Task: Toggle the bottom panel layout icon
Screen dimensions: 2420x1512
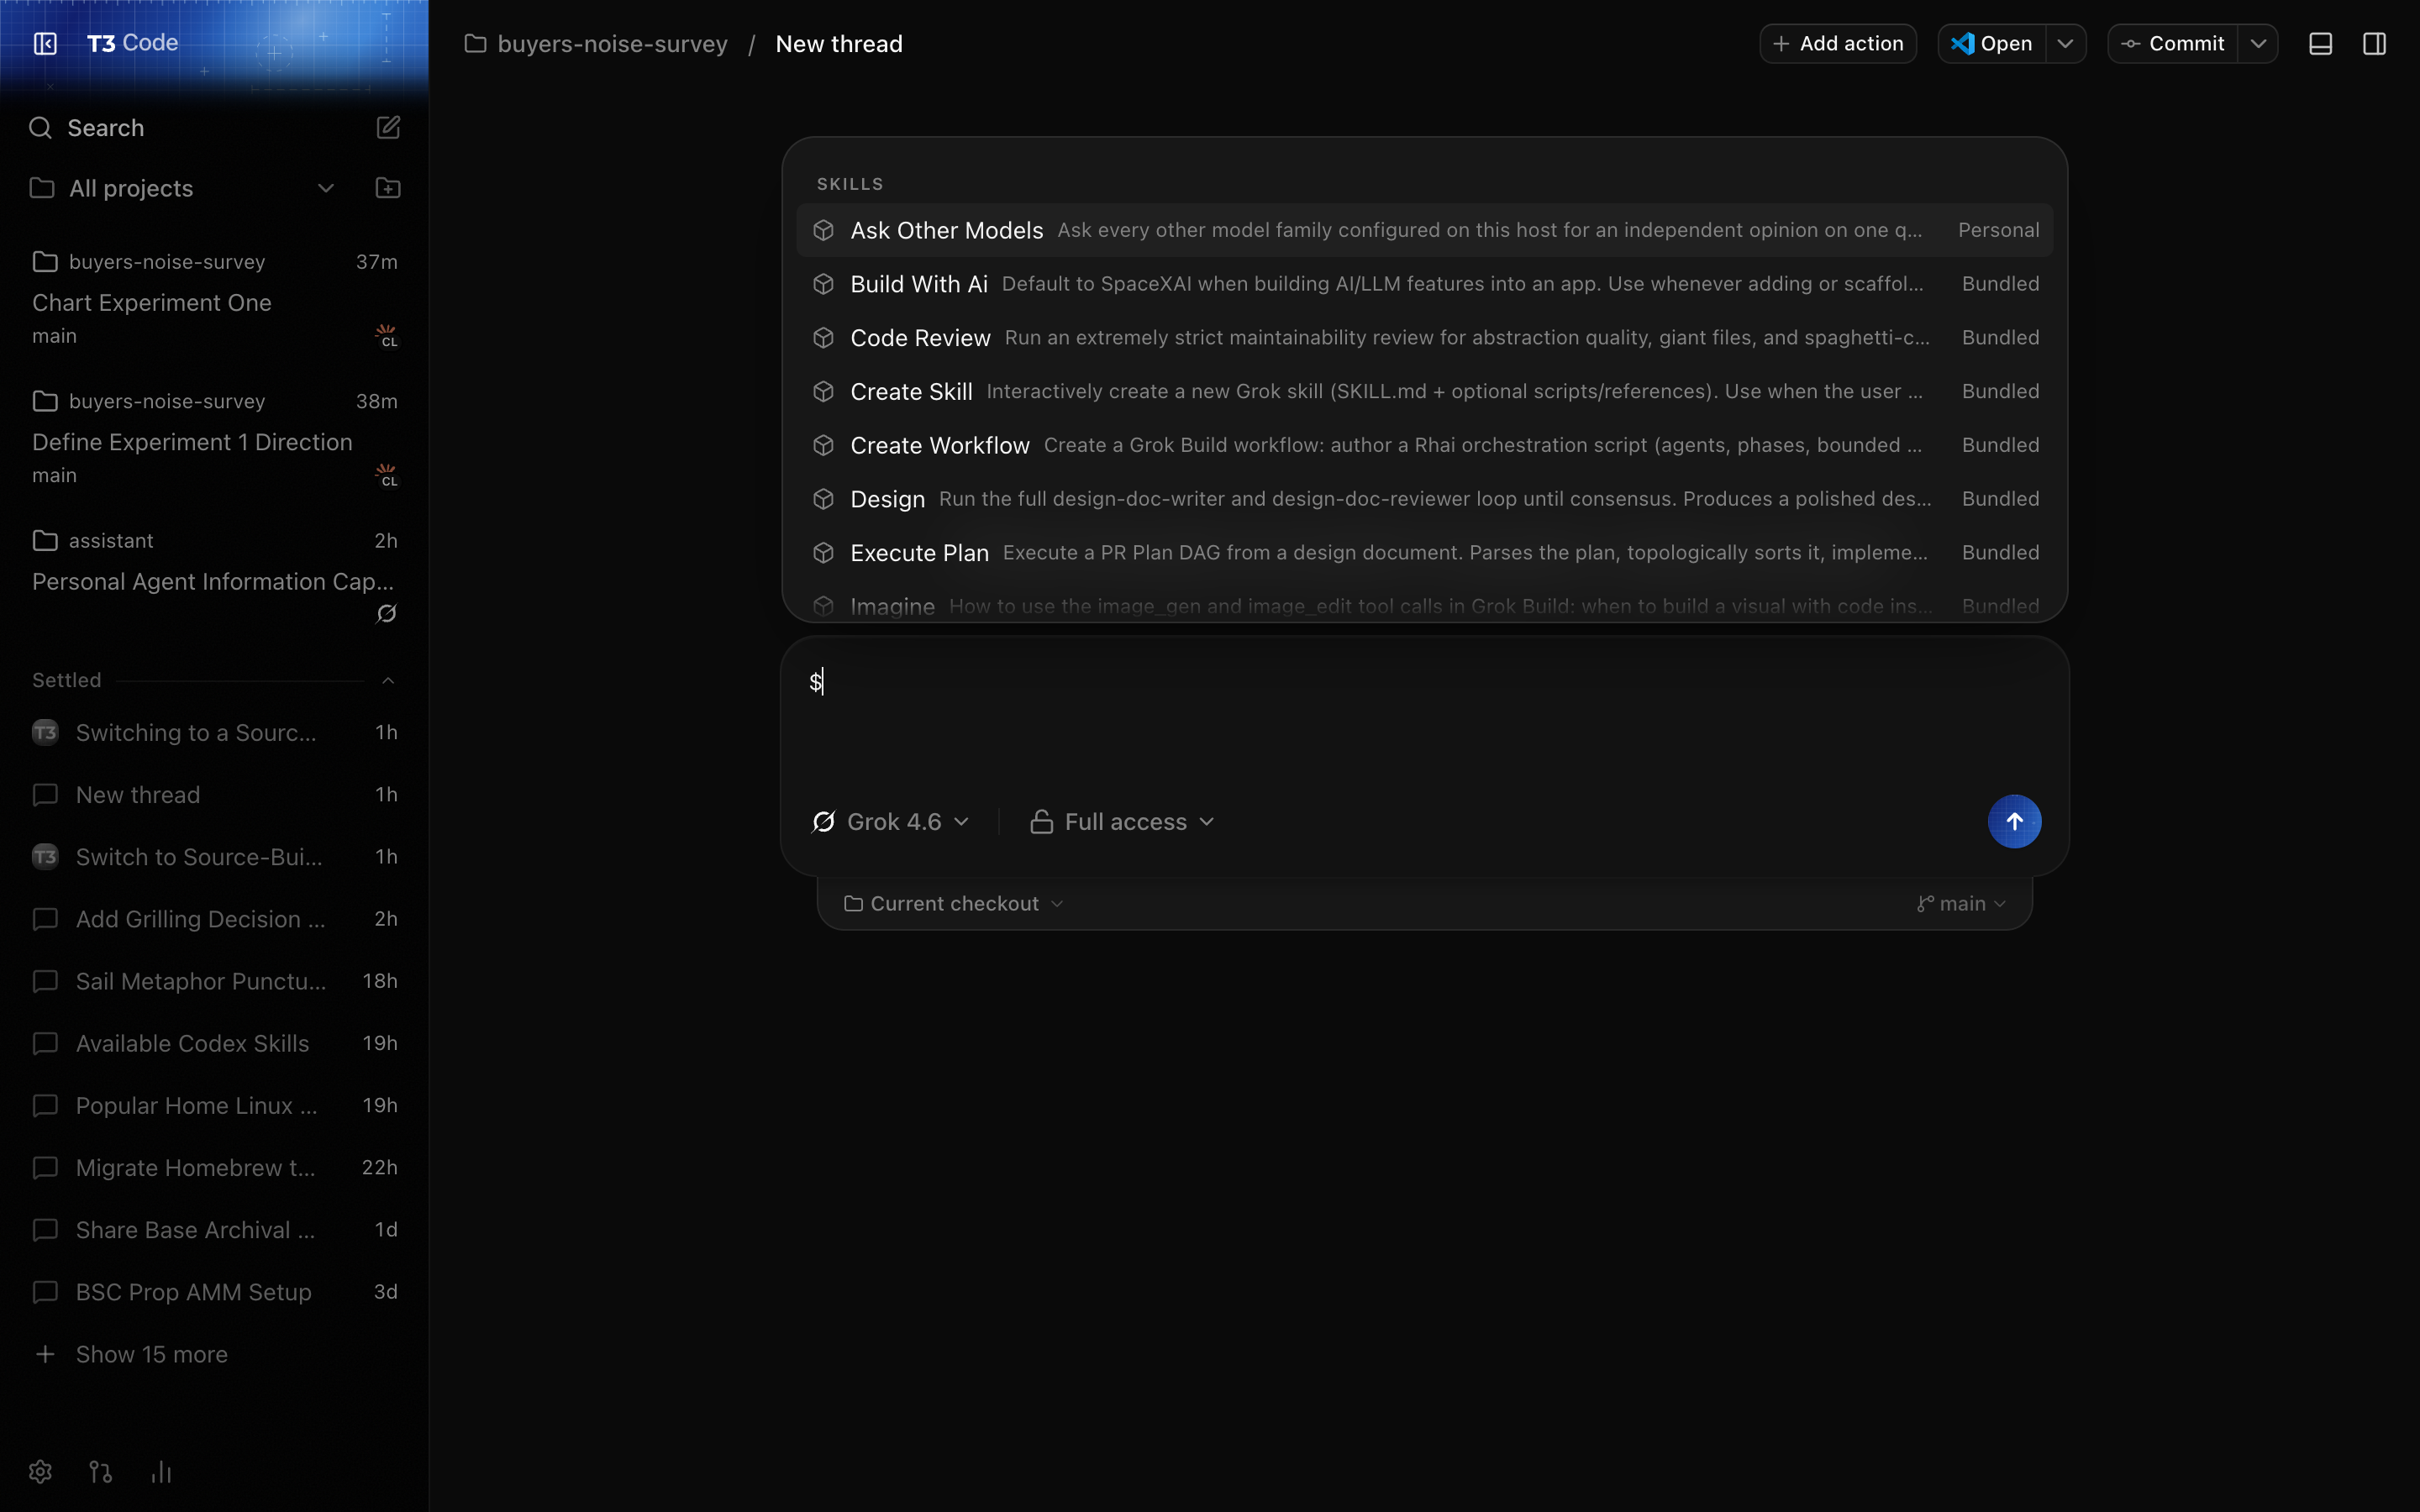Action: click(2321, 44)
